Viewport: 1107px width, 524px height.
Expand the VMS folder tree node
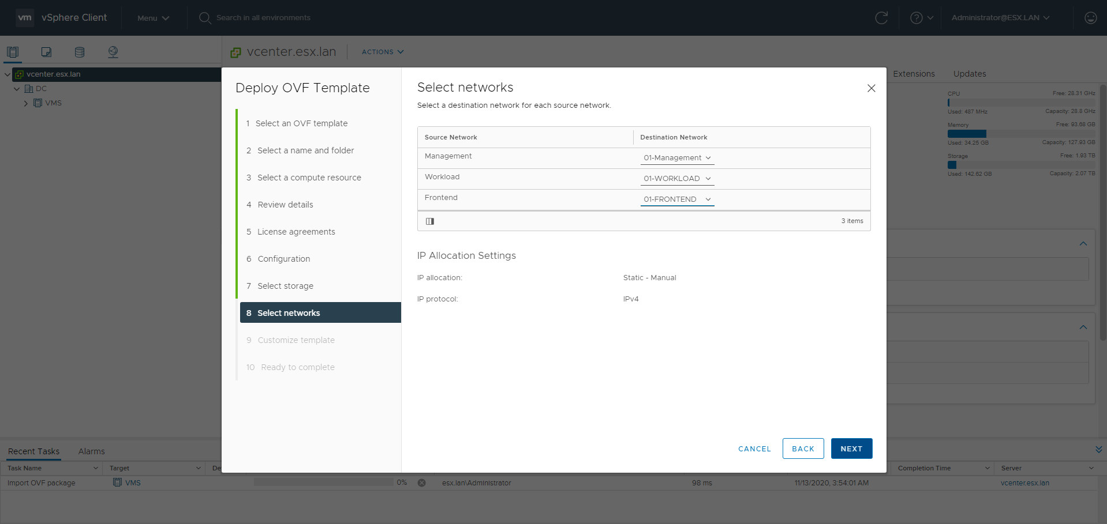pyautogui.click(x=25, y=104)
